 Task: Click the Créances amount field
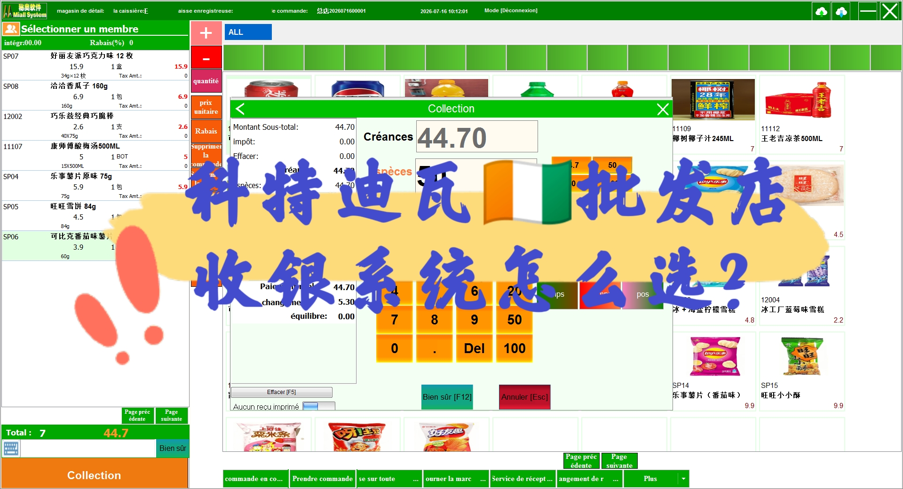477,136
